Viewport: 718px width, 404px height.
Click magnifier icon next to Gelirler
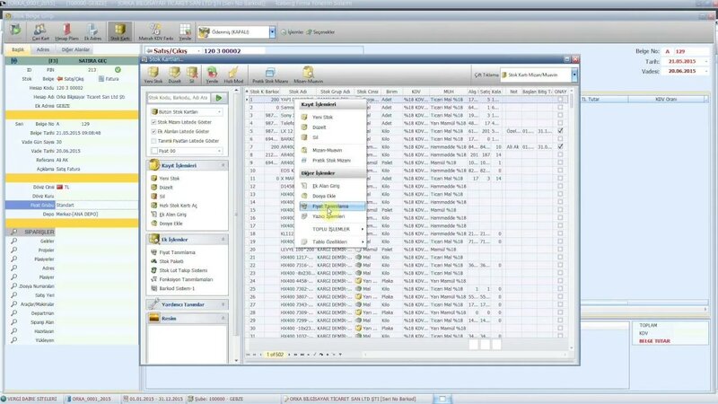(x=13, y=241)
